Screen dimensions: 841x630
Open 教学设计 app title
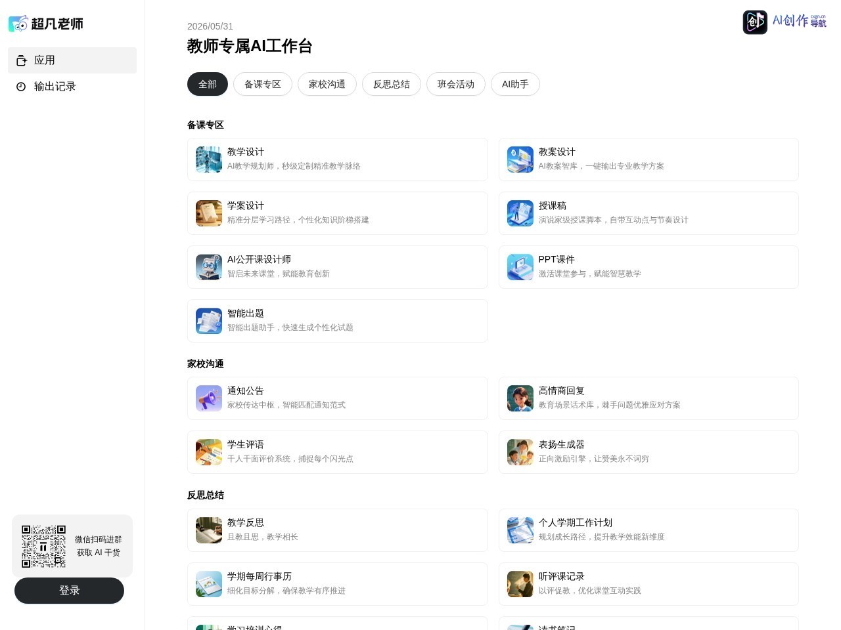(246, 152)
